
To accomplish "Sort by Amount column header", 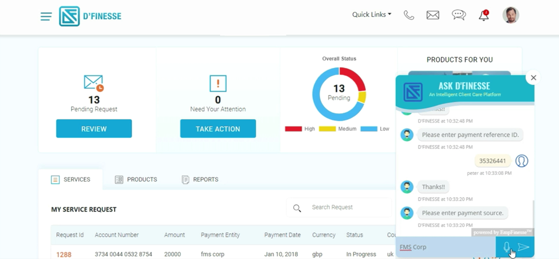I will click(174, 235).
